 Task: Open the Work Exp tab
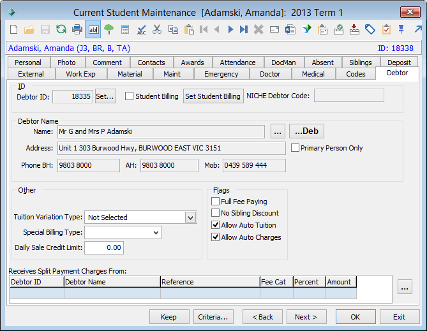80,74
